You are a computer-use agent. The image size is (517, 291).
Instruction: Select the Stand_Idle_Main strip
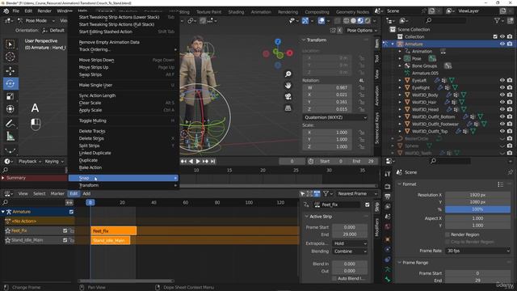tap(111, 241)
